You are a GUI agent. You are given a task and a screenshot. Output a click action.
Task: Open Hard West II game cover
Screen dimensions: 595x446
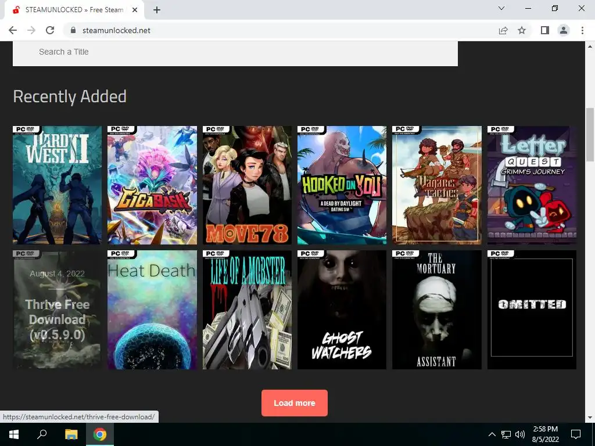[x=58, y=185]
